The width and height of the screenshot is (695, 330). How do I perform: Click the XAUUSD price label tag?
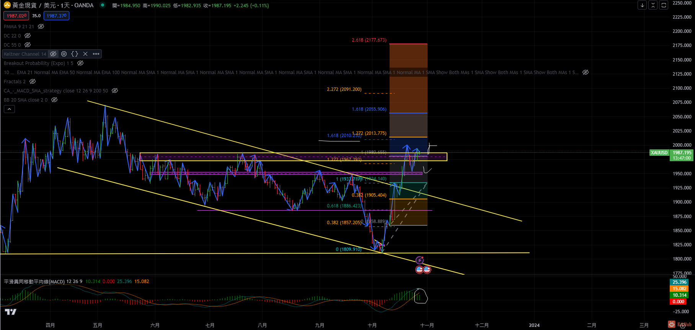pos(659,153)
